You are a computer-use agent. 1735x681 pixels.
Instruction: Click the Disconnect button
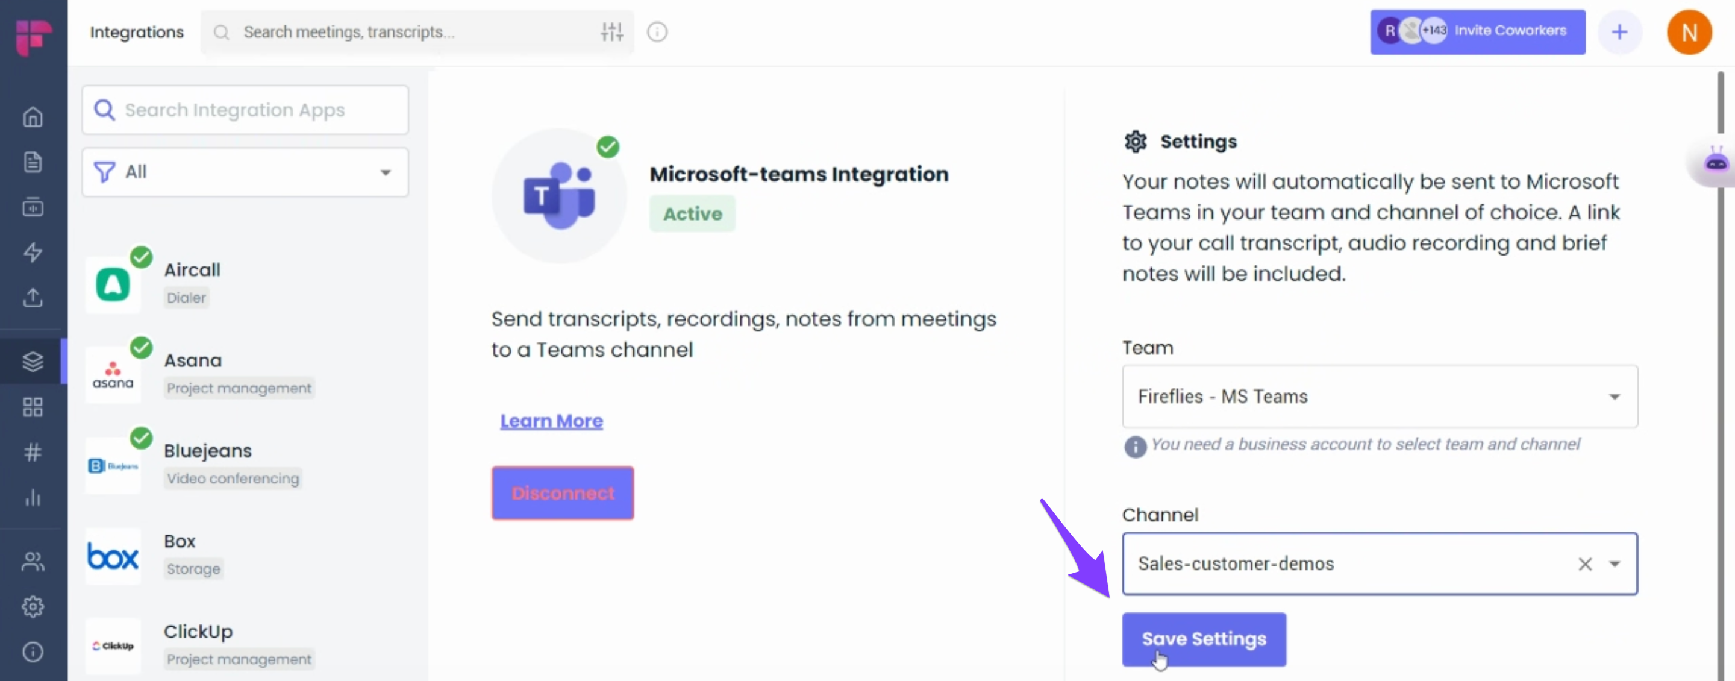click(563, 492)
